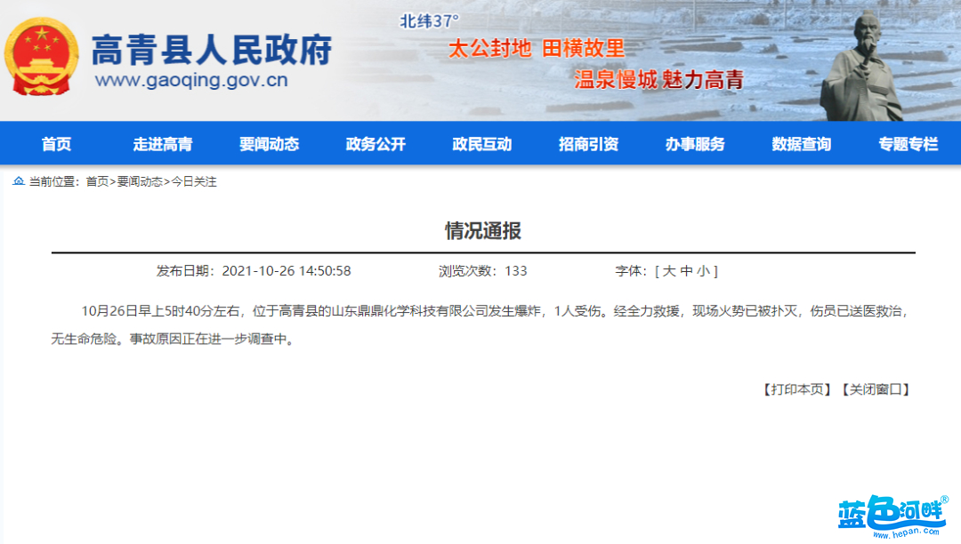Click 关闭窗口 to close the window
The height and width of the screenshot is (544, 961).
(876, 390)
